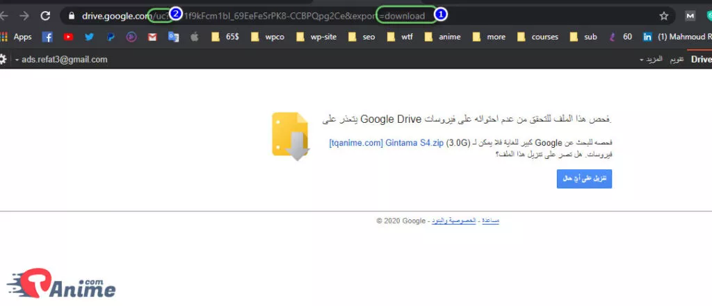This screenshot has width=712, height=306.
Task: Open the wpco bookmarks folder
Action: [x=268, y=37]
